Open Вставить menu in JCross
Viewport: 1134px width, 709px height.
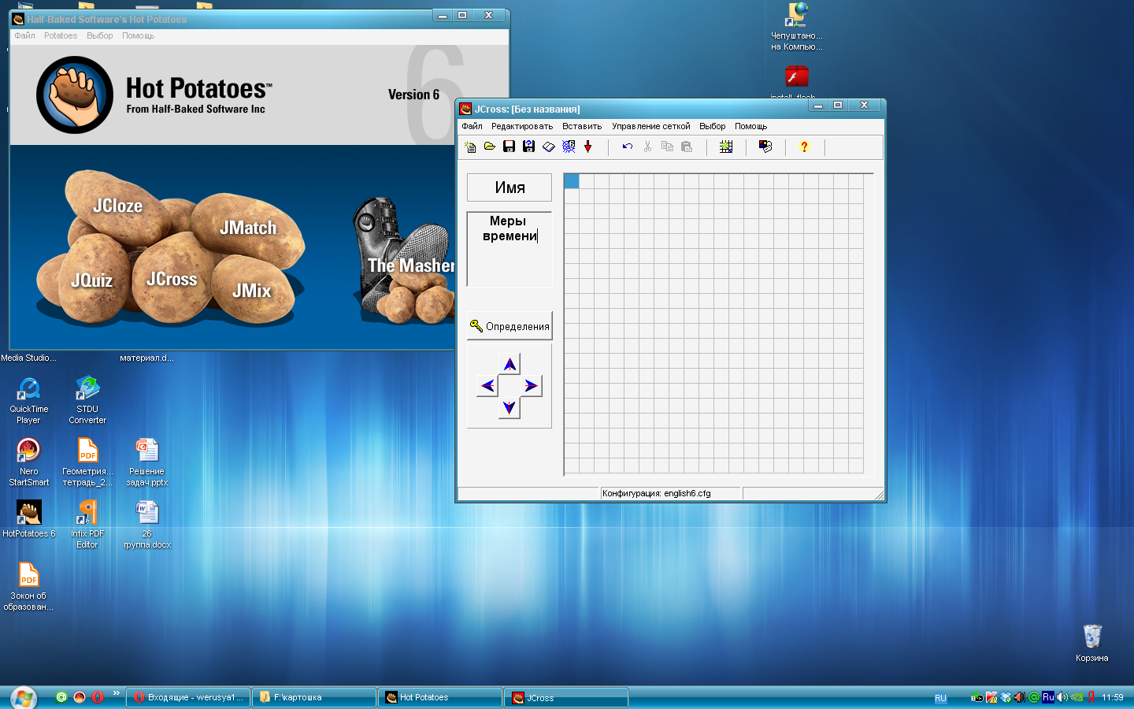point(582,126)
